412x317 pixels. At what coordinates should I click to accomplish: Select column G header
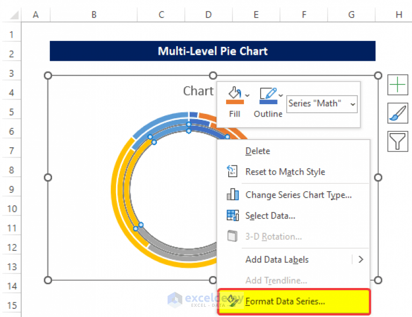click(351, 15)
